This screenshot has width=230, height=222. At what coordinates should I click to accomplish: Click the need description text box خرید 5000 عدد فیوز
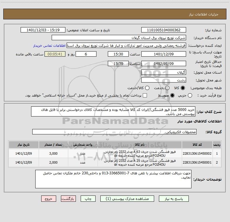(113, 112)
